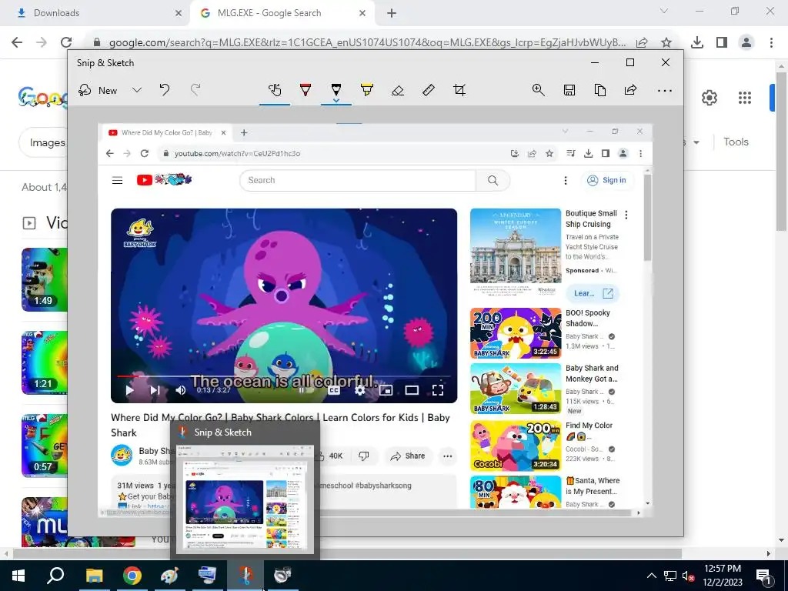The height and width of the screenshot is (591, 788).
Task: Bookmark this page with the star icon
Action: pos(666,43)
